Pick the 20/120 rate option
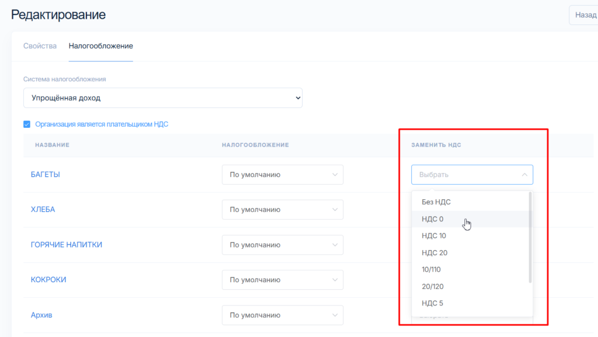This screenshot has height=337, width=598. point(432,287)
